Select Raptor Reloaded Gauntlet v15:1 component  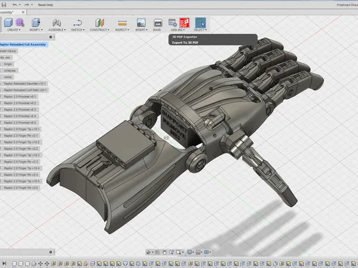(25, 84)
